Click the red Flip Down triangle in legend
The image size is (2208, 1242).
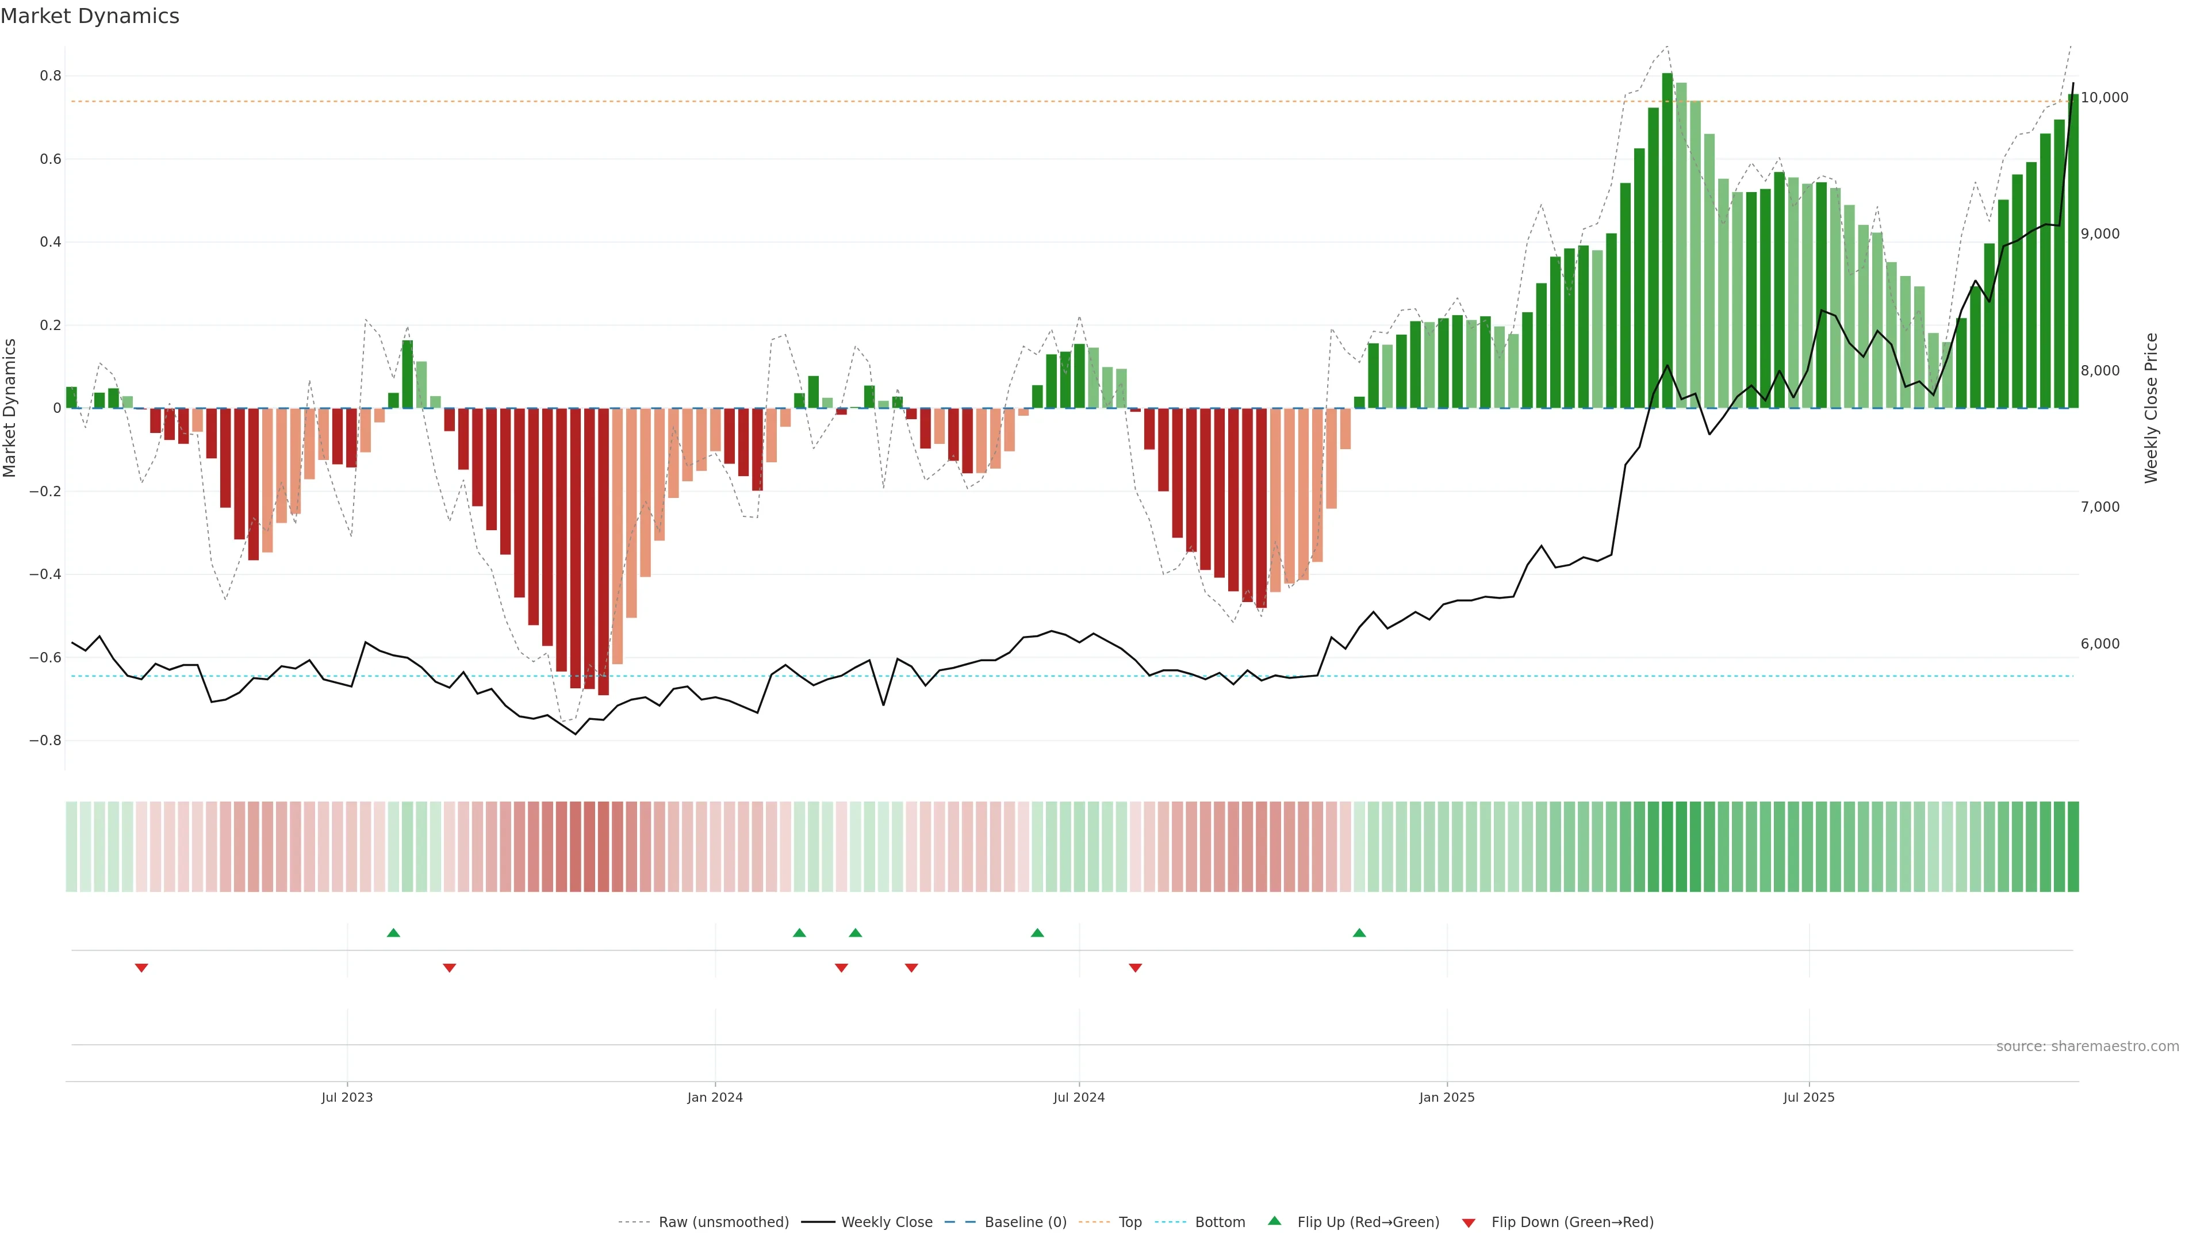click(1469, 1223)
